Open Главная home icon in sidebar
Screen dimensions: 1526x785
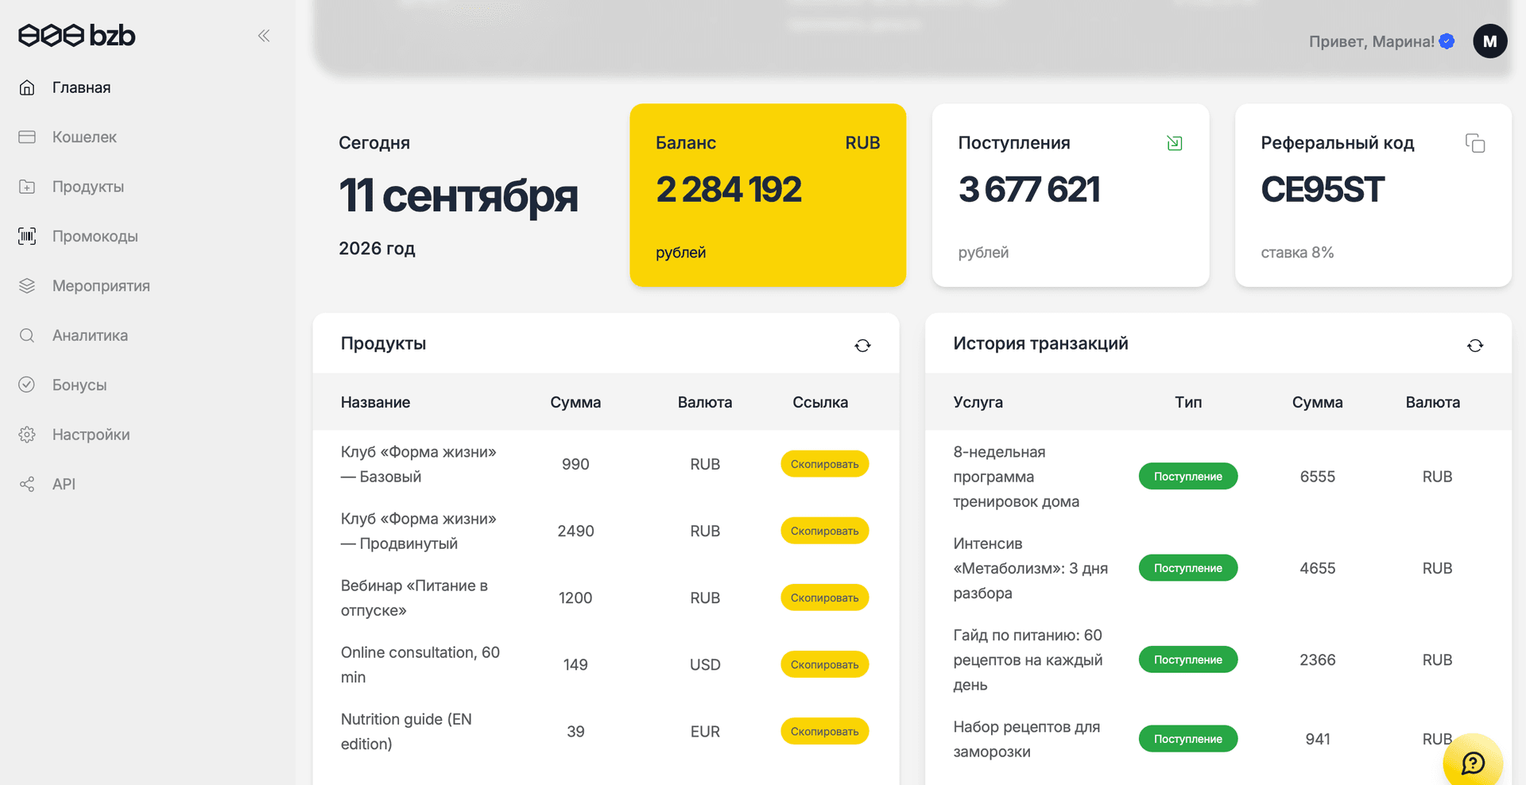(x=27, y=87)
